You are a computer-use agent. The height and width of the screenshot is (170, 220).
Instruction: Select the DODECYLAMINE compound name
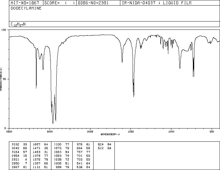(26, 8)
